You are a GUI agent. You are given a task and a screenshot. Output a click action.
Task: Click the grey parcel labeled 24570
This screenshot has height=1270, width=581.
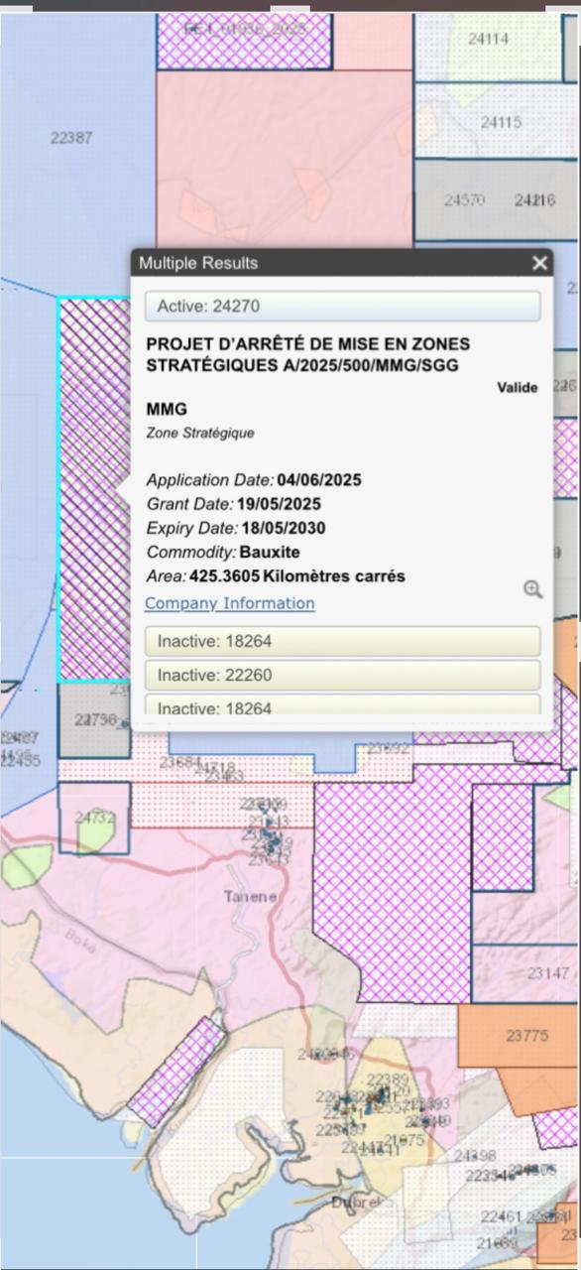[464, 199]
